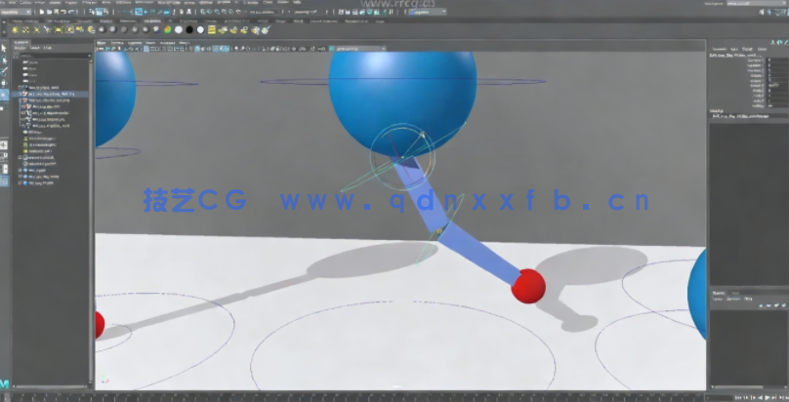The image size is (789, 402).
Task: Click the last channel value field
Action: tap(777, 105)
